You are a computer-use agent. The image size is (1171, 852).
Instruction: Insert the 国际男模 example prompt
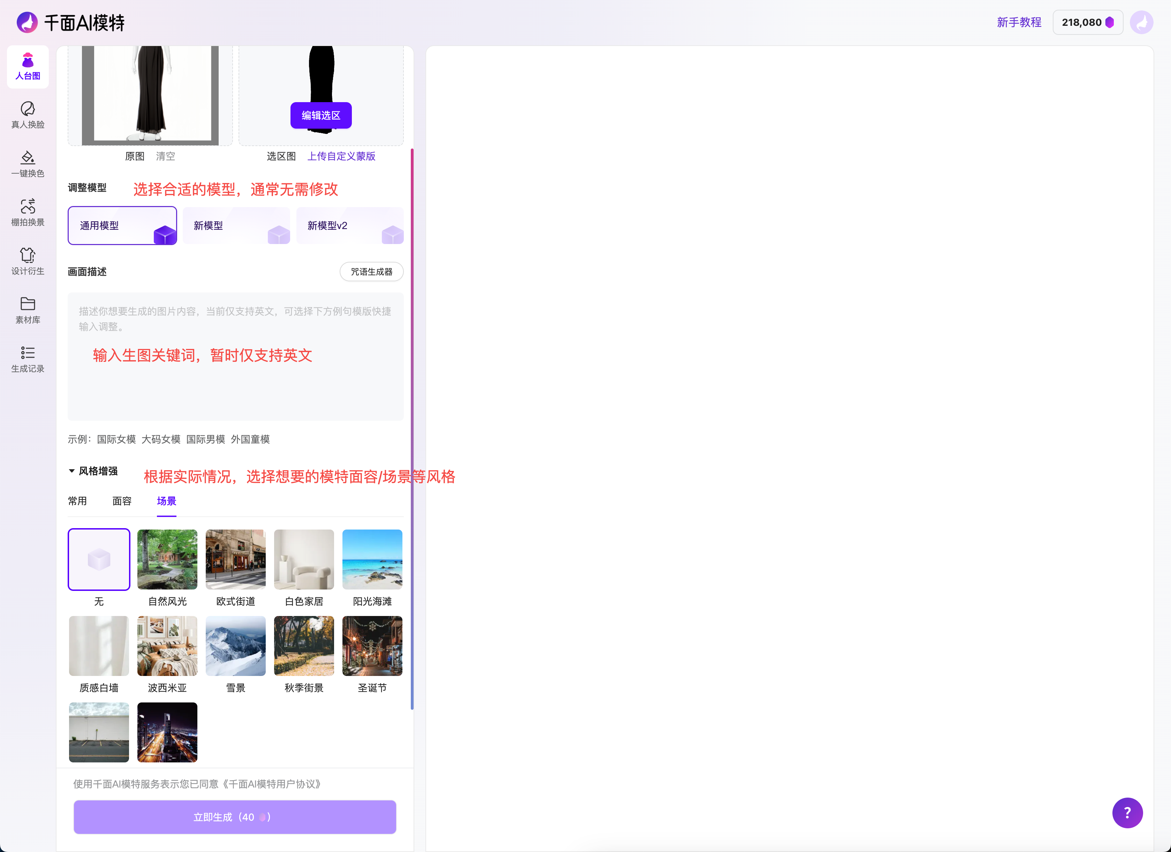pyautogui.click(x=205, y=439)
